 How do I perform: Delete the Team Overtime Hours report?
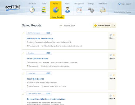[114, 55]
